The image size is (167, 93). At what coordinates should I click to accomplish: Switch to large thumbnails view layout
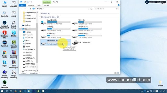(118, 73)
